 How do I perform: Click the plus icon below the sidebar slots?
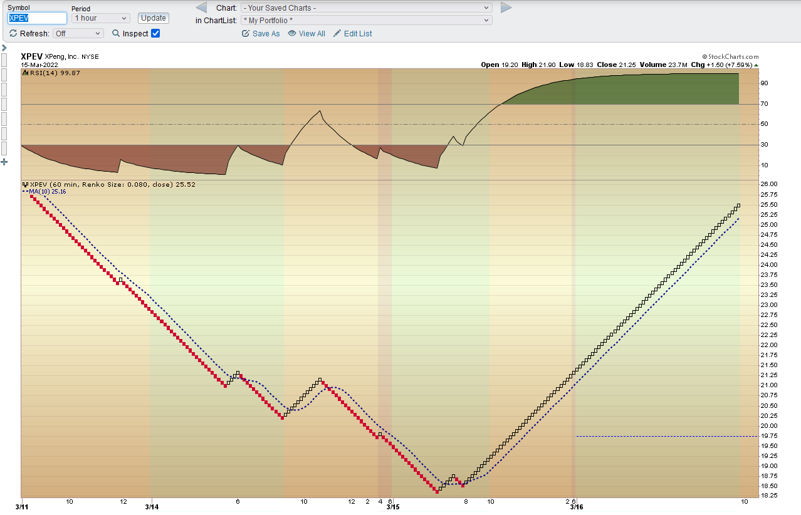pyautogui.click(x=4, y=162)
